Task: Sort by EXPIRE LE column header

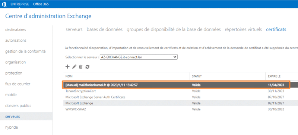Action: coord(274,76)
